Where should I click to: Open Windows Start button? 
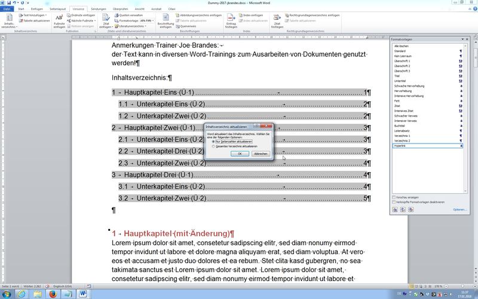pyautogui.click(x=6, y=294)
